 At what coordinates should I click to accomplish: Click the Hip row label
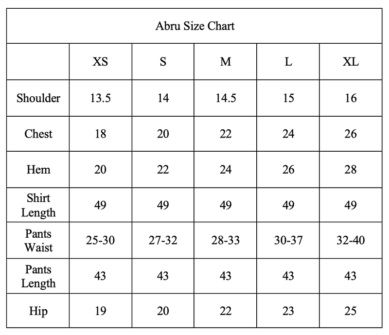(x=38, y=311)
